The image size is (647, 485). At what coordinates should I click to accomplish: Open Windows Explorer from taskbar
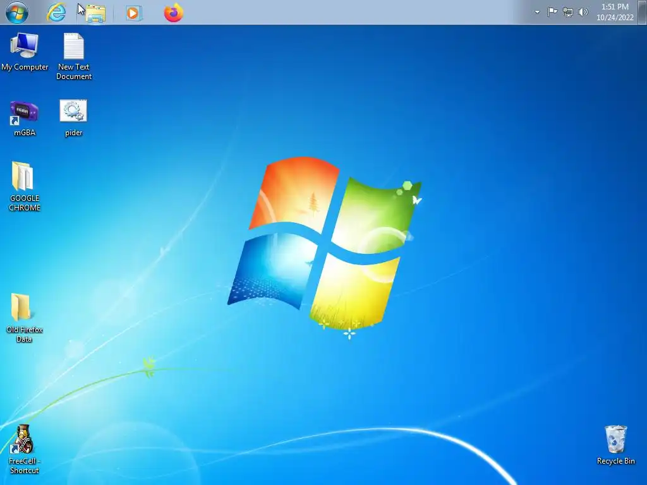[x=96, y=13]
